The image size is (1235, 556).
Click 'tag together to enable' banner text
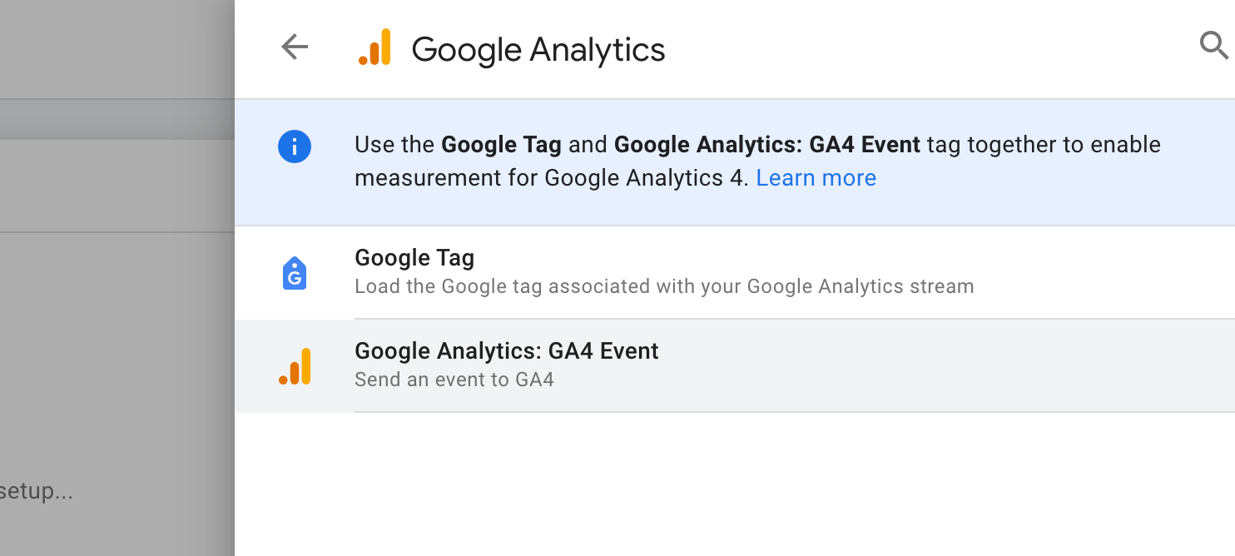point(1044,145)
